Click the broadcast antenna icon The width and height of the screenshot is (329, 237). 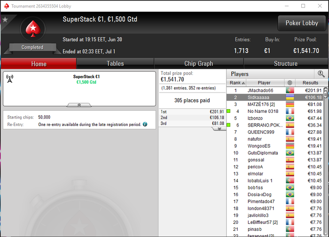10,79
